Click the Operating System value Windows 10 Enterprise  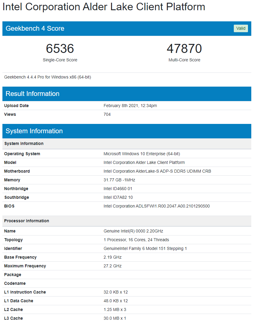tap(142, 154)
